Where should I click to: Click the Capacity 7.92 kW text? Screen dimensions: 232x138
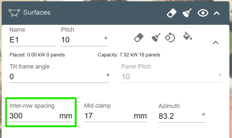[129, 54]
